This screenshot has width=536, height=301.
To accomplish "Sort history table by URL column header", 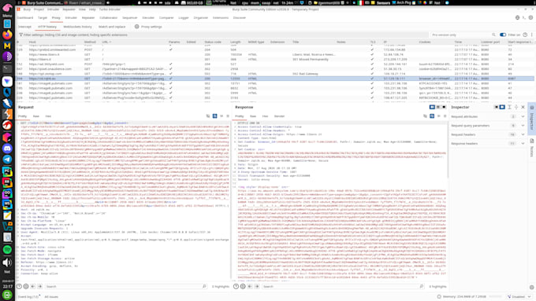I will (106, 42).
